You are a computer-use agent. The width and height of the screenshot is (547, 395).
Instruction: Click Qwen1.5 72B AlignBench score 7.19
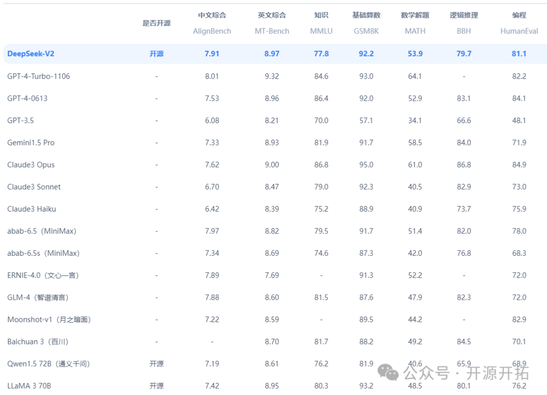coord(212,364)
